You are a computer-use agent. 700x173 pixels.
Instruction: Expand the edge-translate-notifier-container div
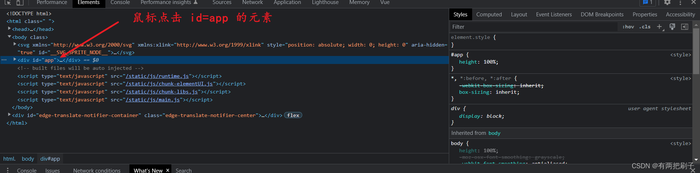click(9, 115)
